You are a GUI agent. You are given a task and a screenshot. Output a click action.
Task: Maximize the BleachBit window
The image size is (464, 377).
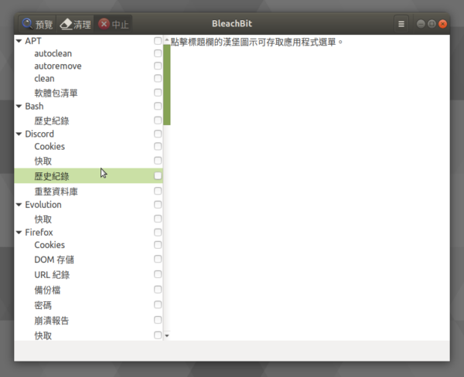coord(432,24)
